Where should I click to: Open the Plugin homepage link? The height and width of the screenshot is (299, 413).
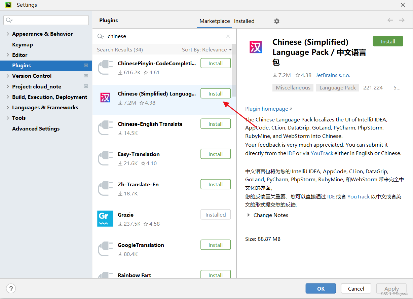pyautogui.click(x=269, y=109)
